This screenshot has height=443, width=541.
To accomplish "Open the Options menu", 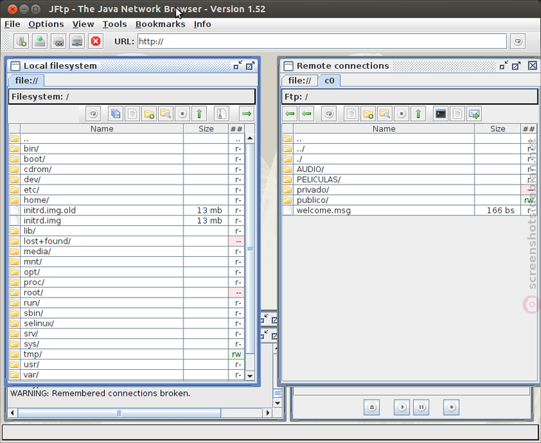I will click(46, 24).
